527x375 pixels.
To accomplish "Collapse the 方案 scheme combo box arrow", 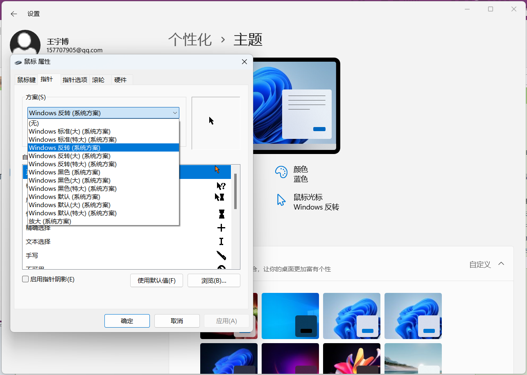I will click(x=175, y=113).
